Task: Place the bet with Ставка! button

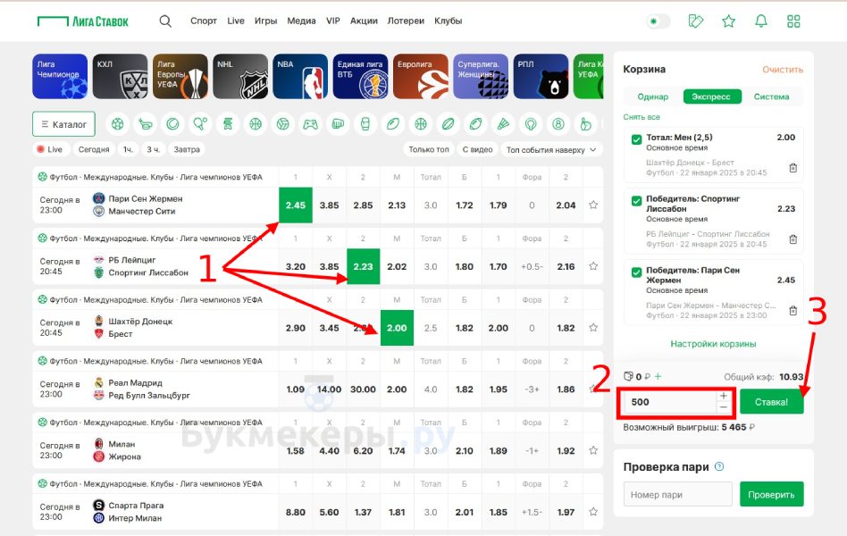Action: (x=771, y=402)
